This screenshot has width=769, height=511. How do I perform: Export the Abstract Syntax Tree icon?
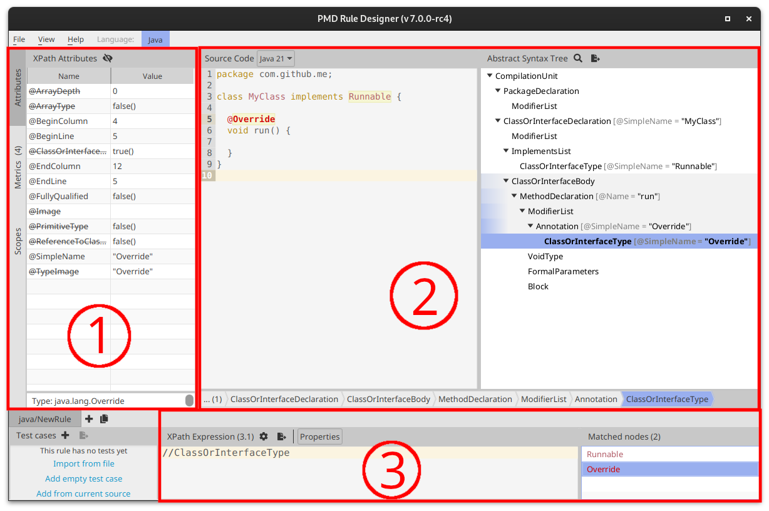click(596, 58)
